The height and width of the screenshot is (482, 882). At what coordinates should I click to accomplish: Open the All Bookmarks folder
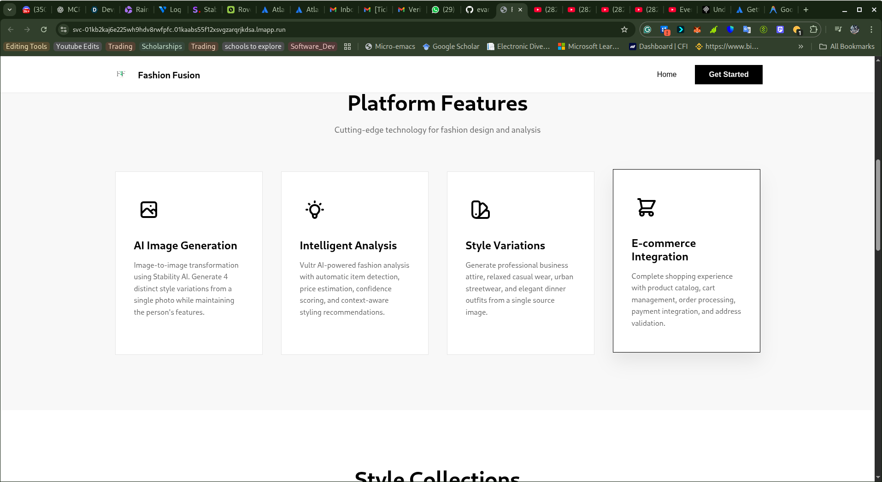coord(847,47)
